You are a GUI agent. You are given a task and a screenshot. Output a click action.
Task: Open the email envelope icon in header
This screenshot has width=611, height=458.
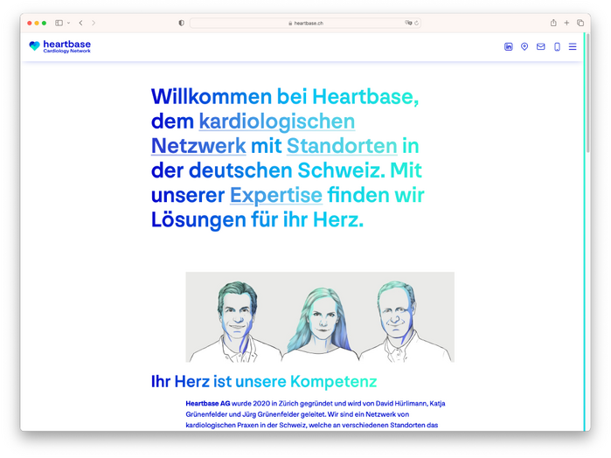pos(540,47)
